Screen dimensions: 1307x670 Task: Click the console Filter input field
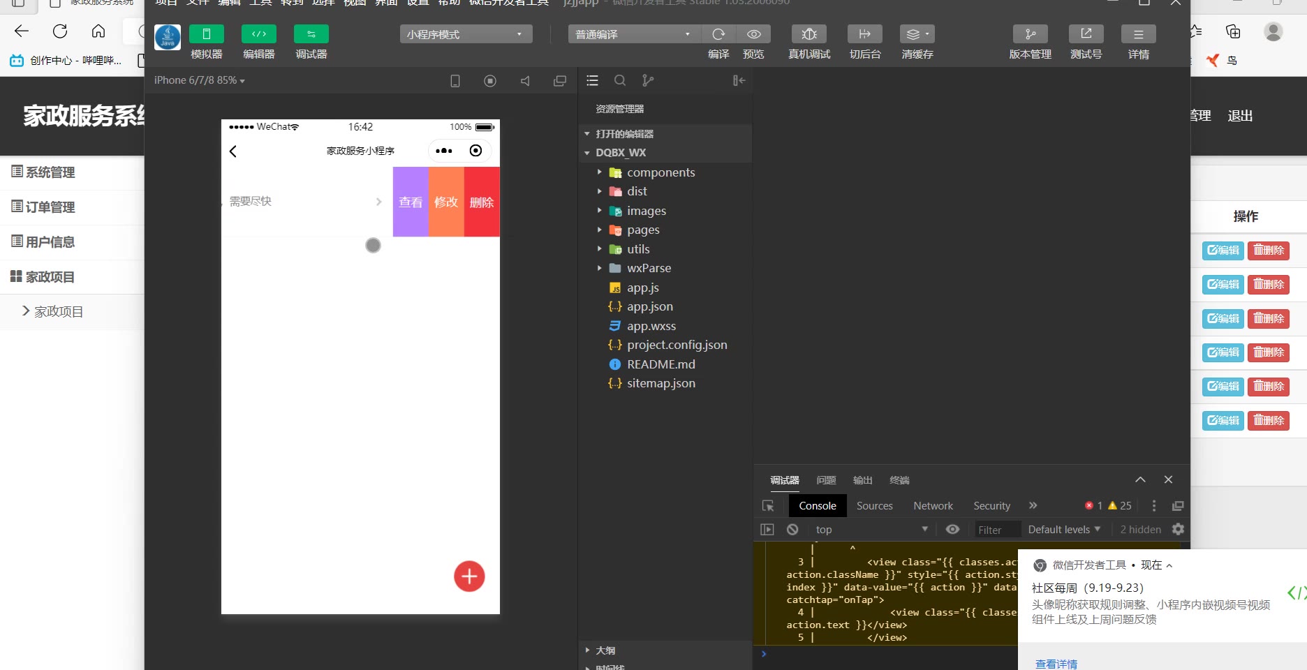(996, 530)
